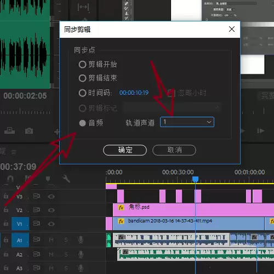Choose the 时间码 radio button
This screenshot has width=274, height=274.
click(82, 93)
